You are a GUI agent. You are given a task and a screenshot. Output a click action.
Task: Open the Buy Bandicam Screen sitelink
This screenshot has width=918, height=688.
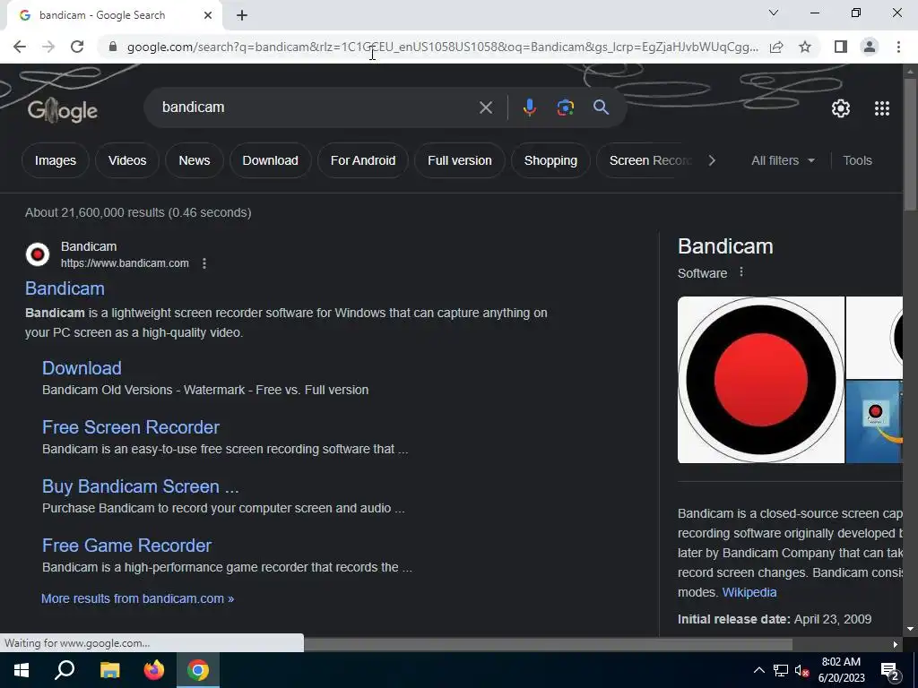pos(141,486)
